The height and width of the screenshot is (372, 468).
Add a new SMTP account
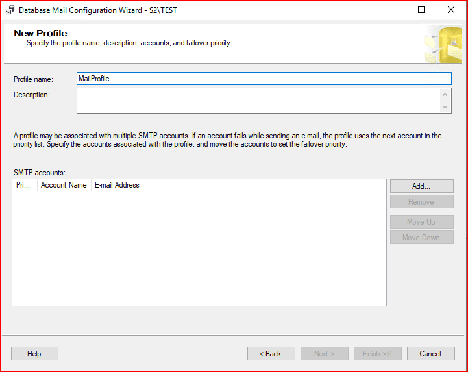click(421, 186)
